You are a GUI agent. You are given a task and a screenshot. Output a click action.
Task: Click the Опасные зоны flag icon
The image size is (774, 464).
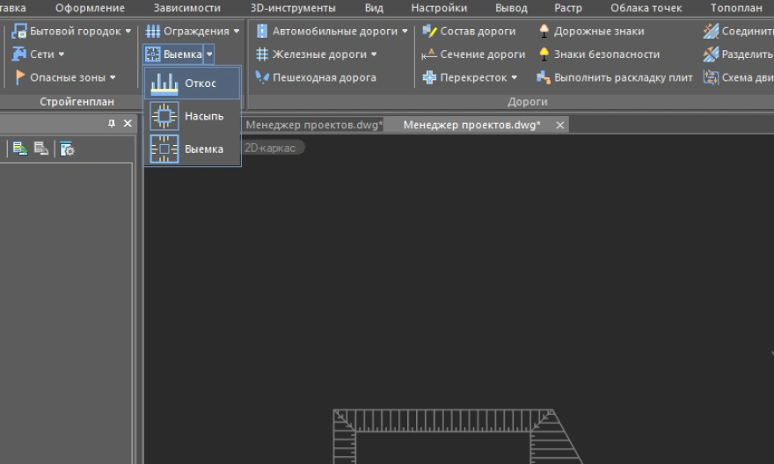pyautogui.click(x=19, y=77)
